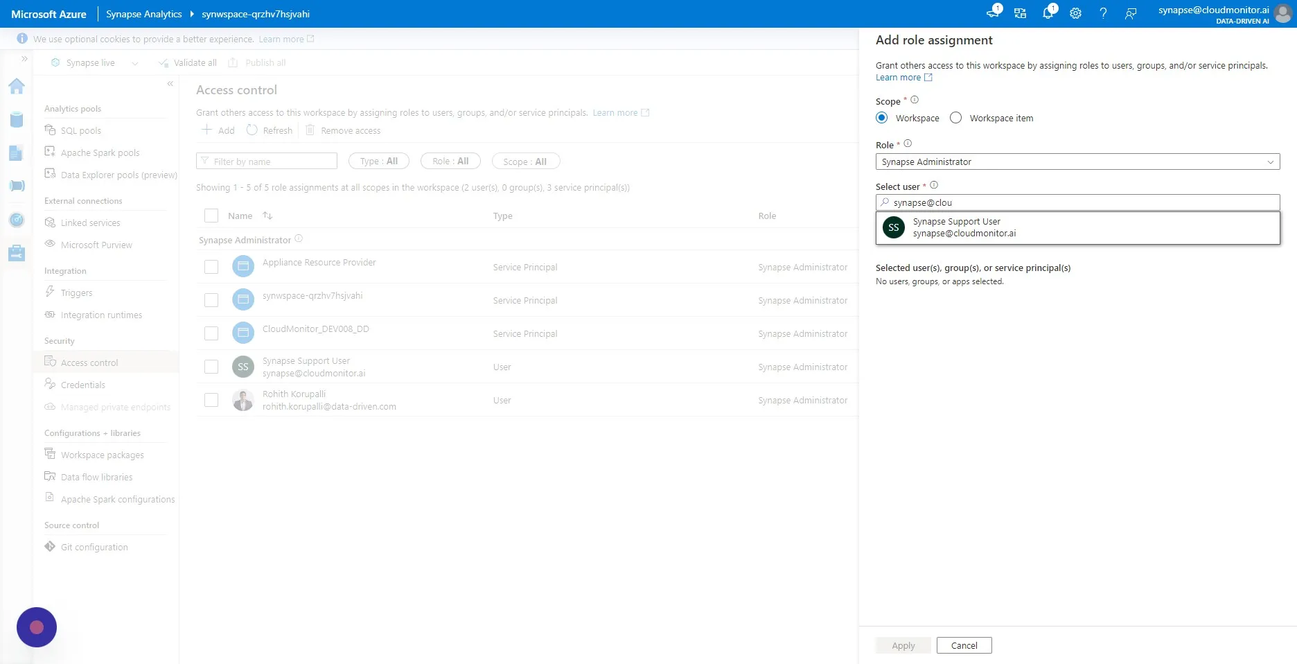Open Apache Spark pools

[x=100, y=152]
